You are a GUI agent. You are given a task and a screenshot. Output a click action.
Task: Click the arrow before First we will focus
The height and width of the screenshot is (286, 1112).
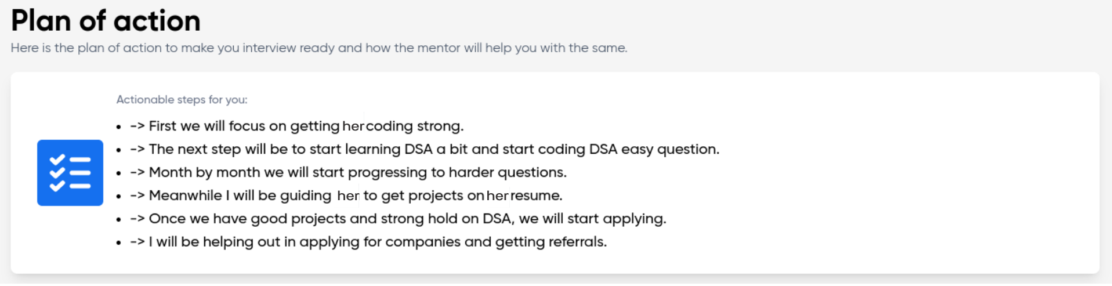point(137,126)
